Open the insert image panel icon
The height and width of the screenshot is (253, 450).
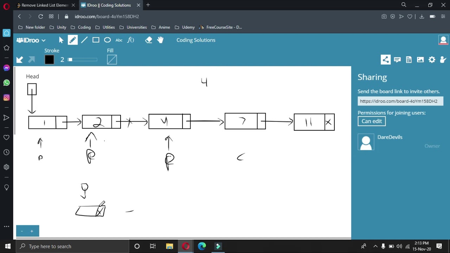click(x=420, y=60)
